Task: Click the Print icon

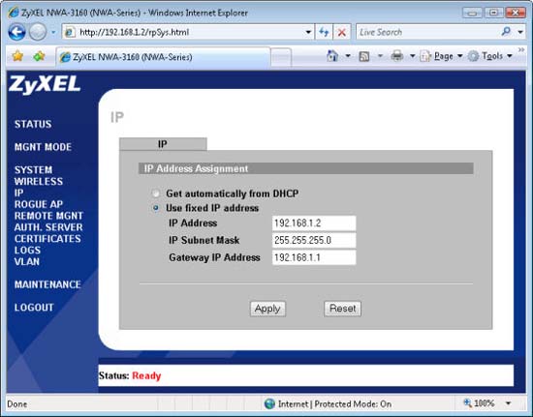Action: [x=396, y=56]
